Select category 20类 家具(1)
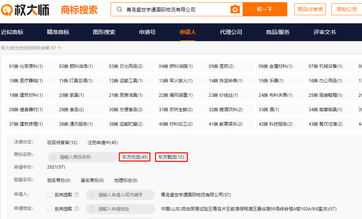 click(80, 95)
